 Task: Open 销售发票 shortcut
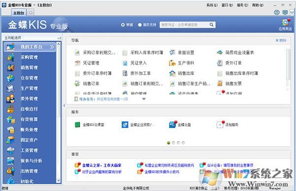point(230,84)
